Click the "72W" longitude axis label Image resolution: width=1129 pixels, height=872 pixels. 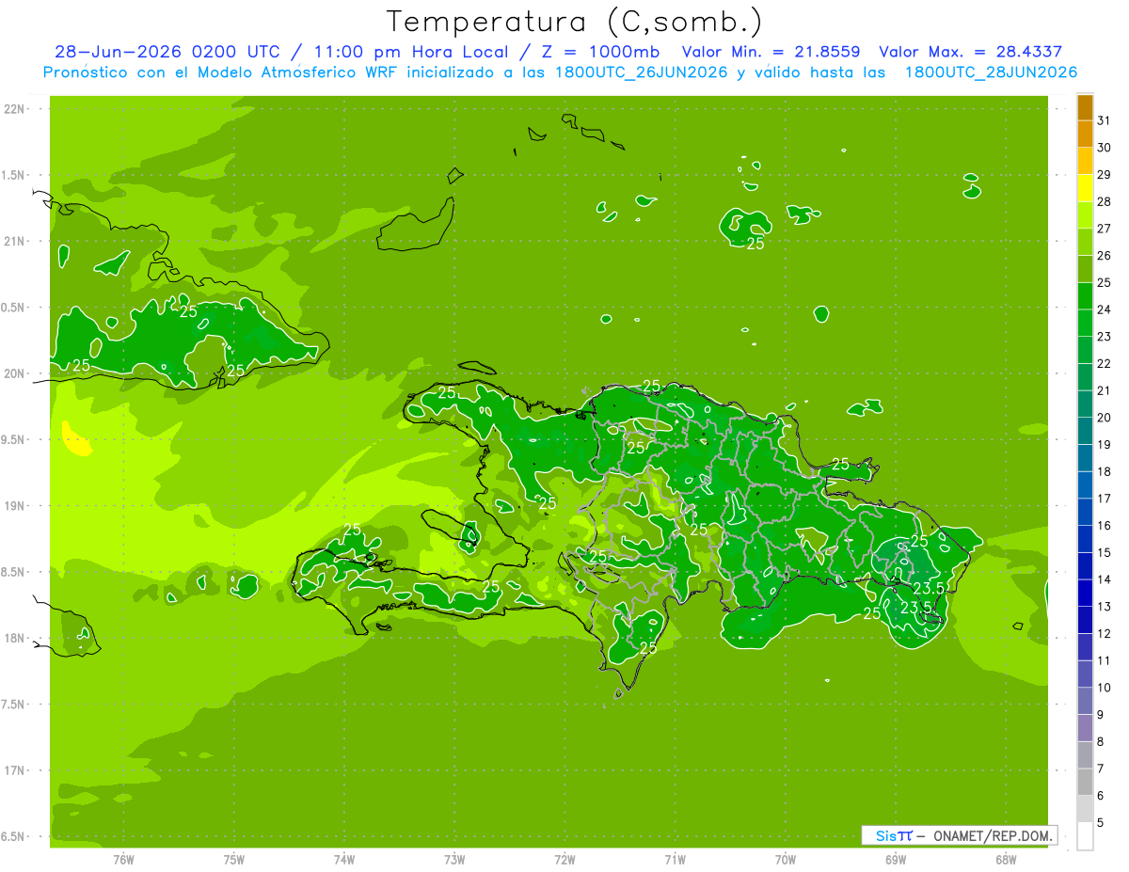[x=564, y=860]
